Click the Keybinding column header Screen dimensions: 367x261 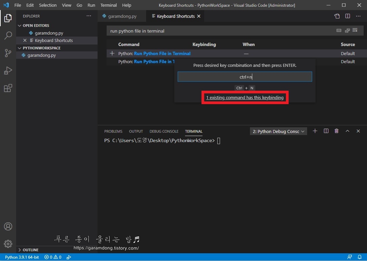[204, 44]
